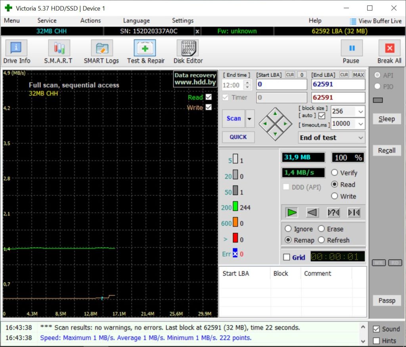Open the Settings menu
The height and width of the screenshot is (347, 406).
coord(183,21)
